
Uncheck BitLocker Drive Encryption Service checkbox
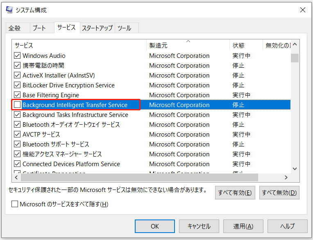click(x=17, y=85)
